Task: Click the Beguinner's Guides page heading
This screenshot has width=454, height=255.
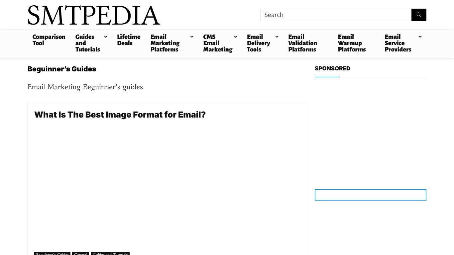Action: [x=62, y=69]
